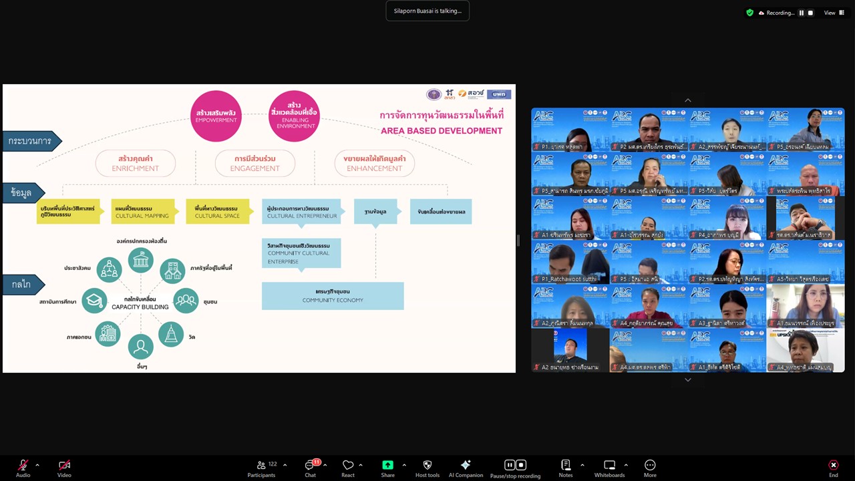This screenshot has height=481, width=855.
Task: Select the P4_อาภาพร participant video tile
Action: [727, 218]
